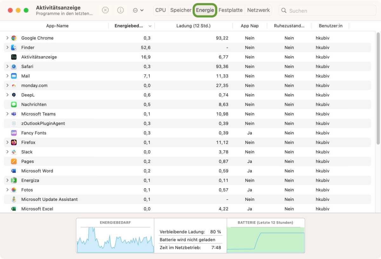
Task: Open the ellipsis options dropdown in toolbar
Action: tap(138, 10)
